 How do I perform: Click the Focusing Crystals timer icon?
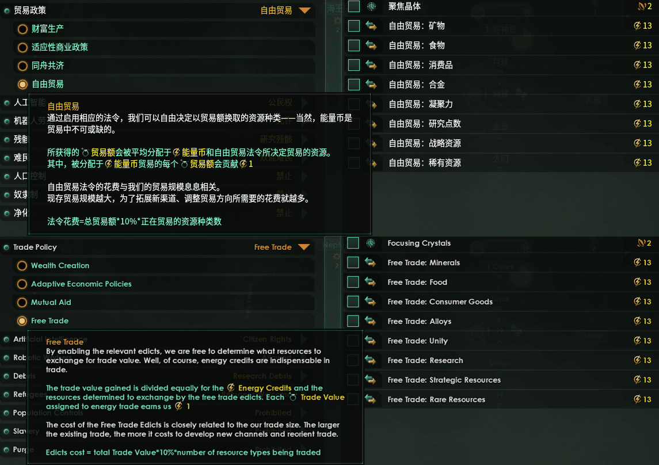[x=370, y=243]
